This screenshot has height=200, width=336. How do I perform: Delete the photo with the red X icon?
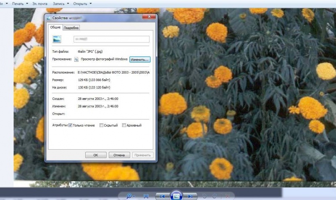tap(227, 196)
